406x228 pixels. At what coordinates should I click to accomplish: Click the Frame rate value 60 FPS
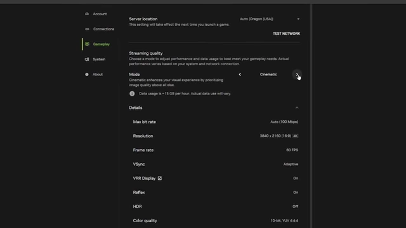(x=292, y=150)
